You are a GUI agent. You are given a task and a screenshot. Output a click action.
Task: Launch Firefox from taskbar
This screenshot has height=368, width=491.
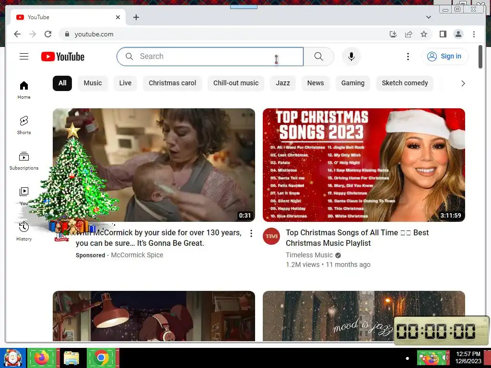click(x=42, y=358)
